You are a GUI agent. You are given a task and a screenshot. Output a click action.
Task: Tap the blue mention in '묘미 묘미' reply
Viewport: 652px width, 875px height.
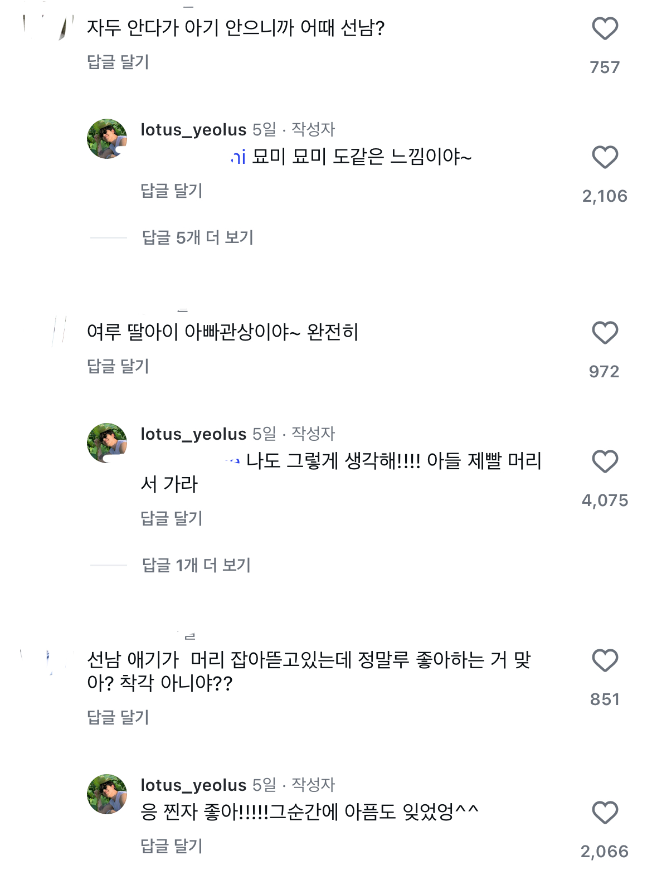(239, 158)
